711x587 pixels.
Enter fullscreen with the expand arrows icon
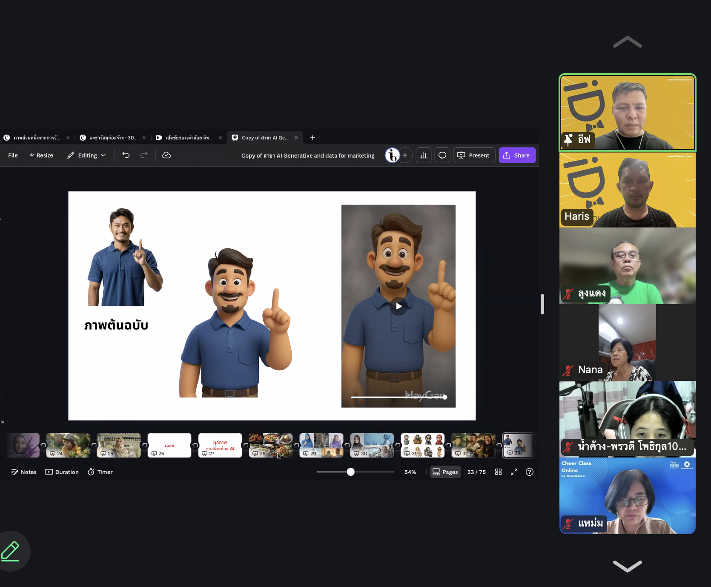[514, 472]
